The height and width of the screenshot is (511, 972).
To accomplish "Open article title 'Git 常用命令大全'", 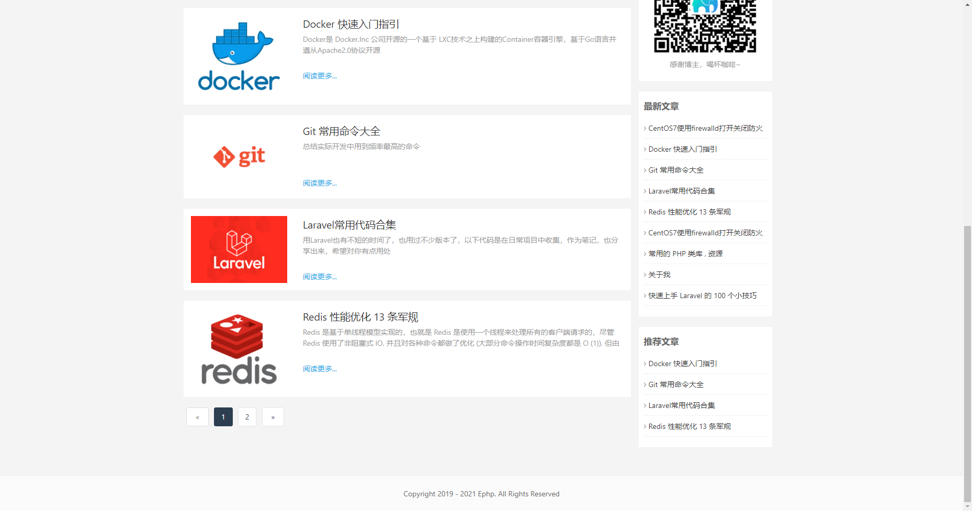I will click(x=342, y=131).
